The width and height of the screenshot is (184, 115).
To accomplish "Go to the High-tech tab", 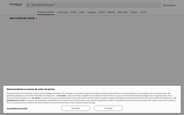I will tap(123, 12).
